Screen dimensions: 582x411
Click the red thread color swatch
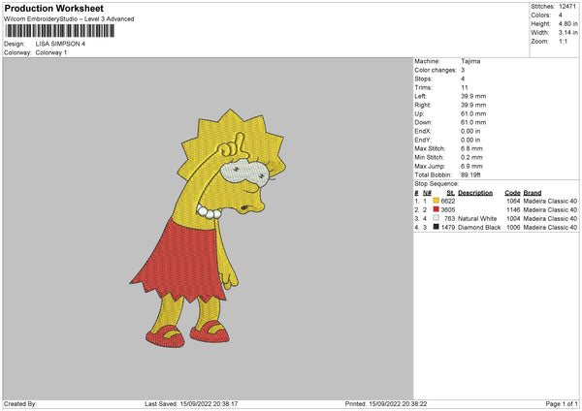[436, 209]
